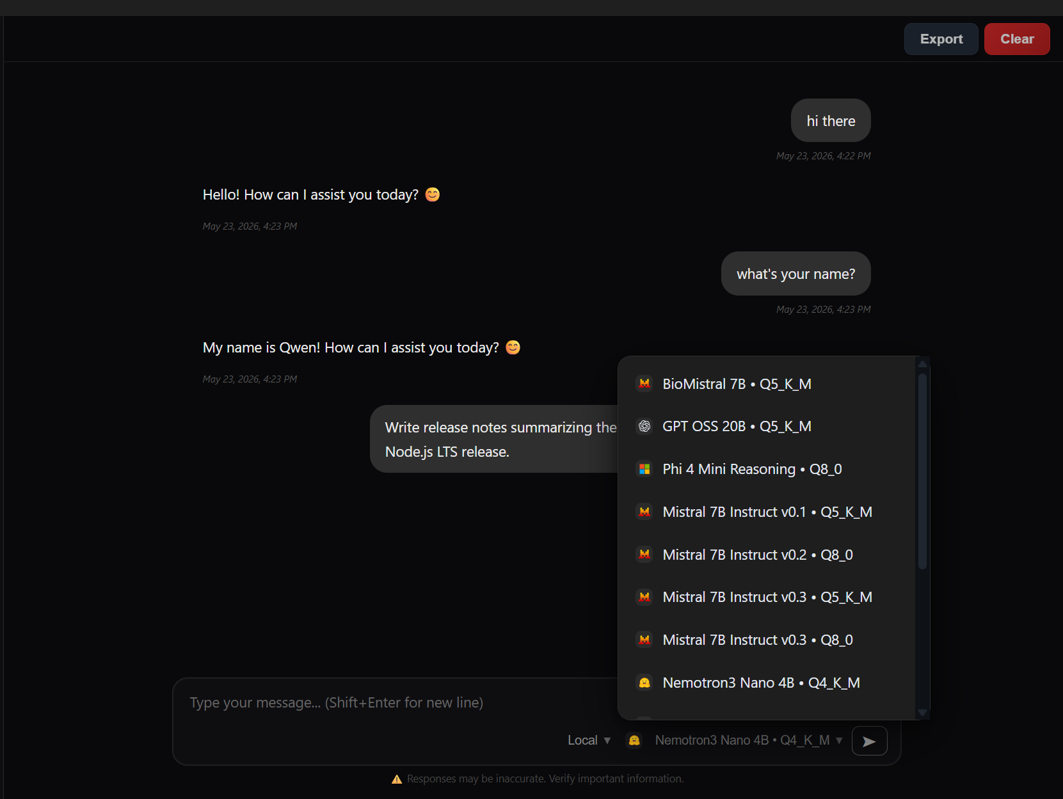
Task: Click the model icon in the input bar
Action: coord(634,740)
